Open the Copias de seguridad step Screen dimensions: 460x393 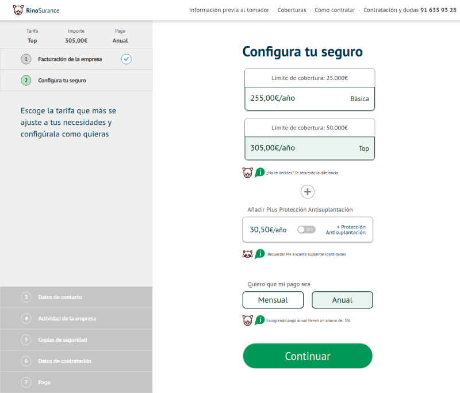(x=76, y=339)
